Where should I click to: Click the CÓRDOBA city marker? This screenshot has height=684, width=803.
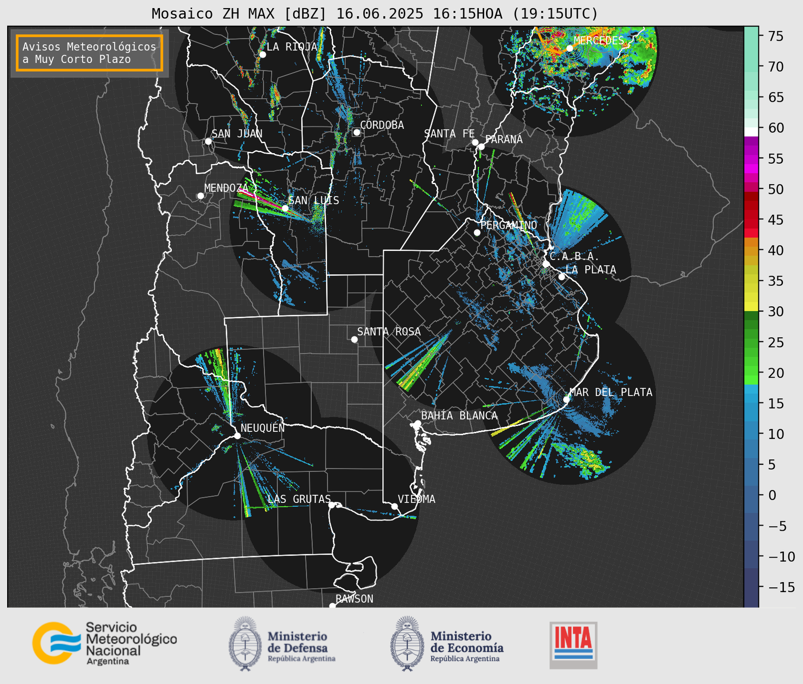(357, 132)
